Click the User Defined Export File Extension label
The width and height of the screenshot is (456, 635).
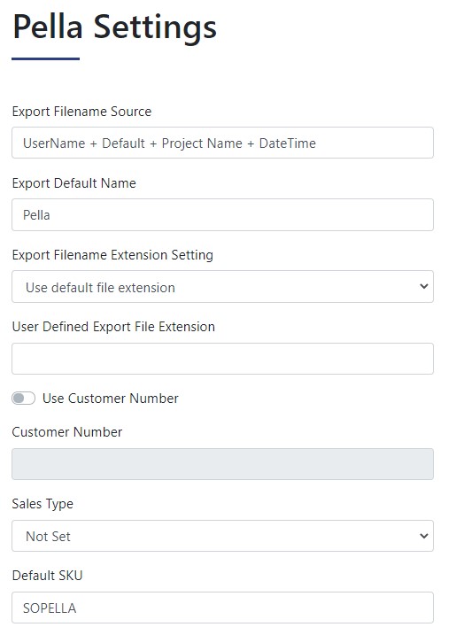(113, 327)
